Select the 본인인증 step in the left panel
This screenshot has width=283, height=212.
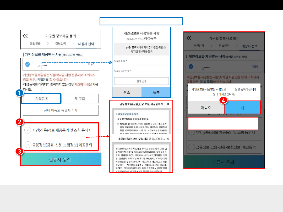point(35,44)
